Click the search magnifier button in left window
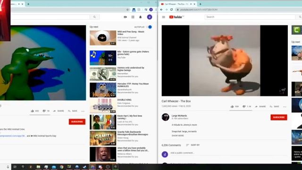The image size is (302, 170). [94, 17]
